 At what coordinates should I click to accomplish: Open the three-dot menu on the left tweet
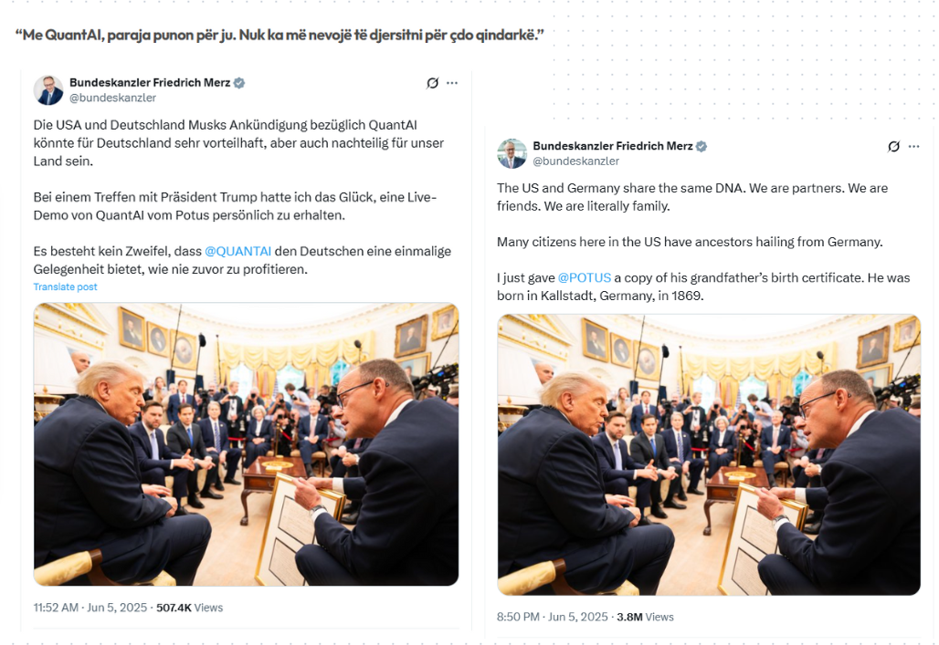(452, 83)
